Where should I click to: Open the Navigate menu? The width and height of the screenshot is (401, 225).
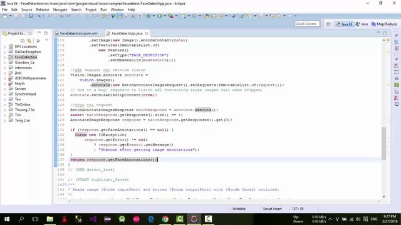click(60, 10)
